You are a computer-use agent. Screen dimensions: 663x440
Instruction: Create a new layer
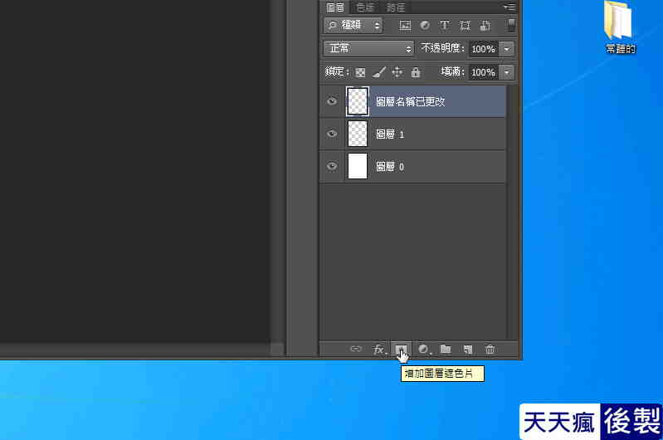coord(467,350)
